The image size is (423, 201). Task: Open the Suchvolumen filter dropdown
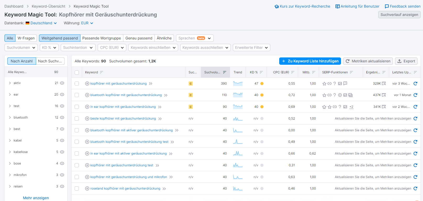coord(21,48)
